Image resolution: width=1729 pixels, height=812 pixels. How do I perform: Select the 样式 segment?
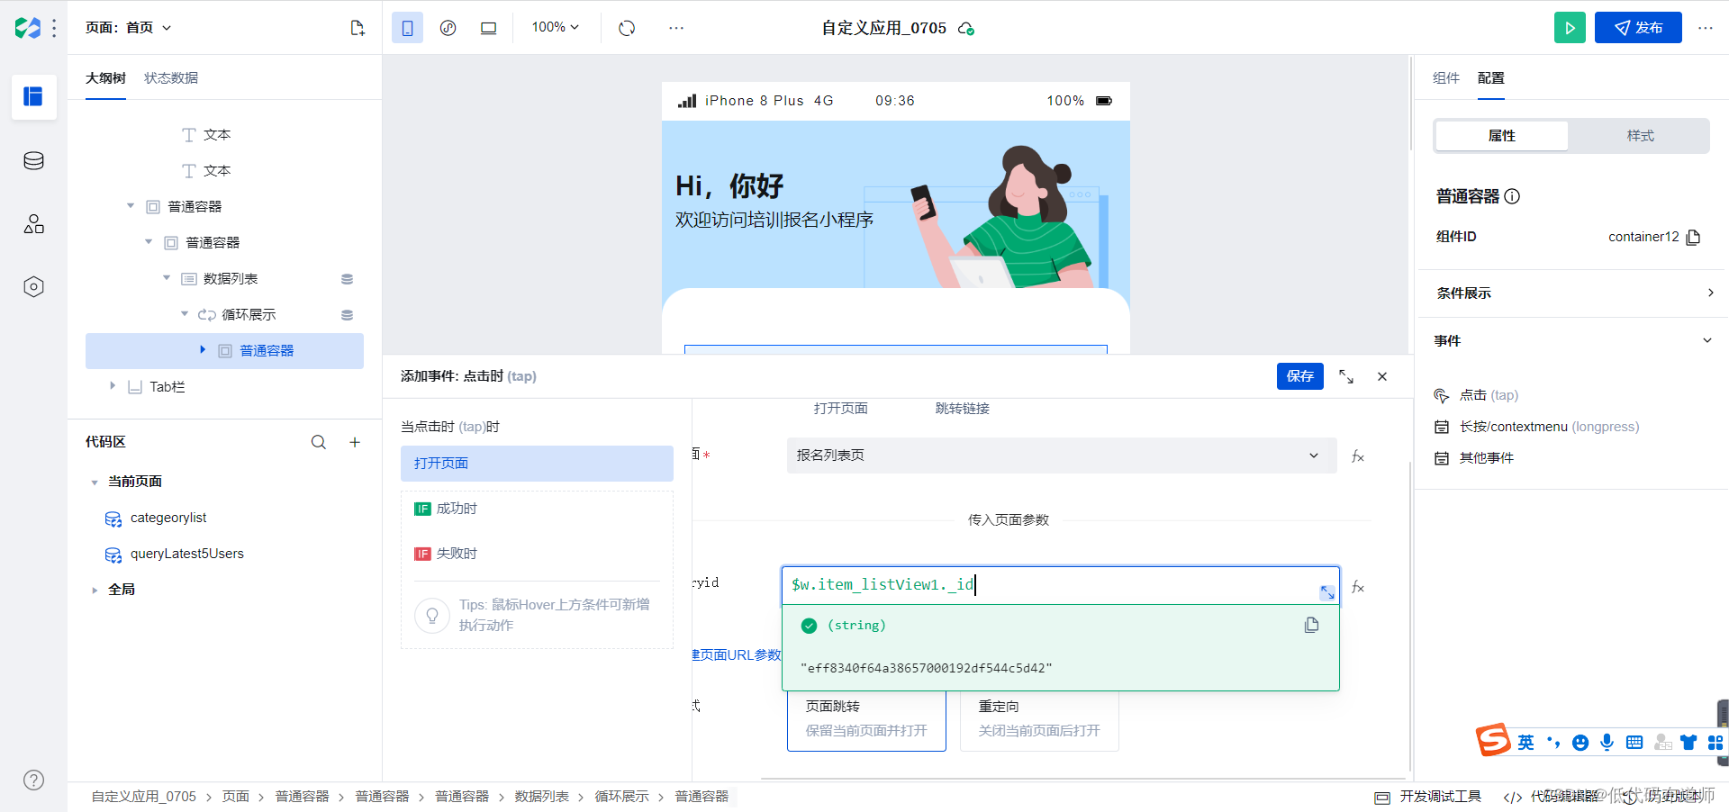click(1640, 136)
